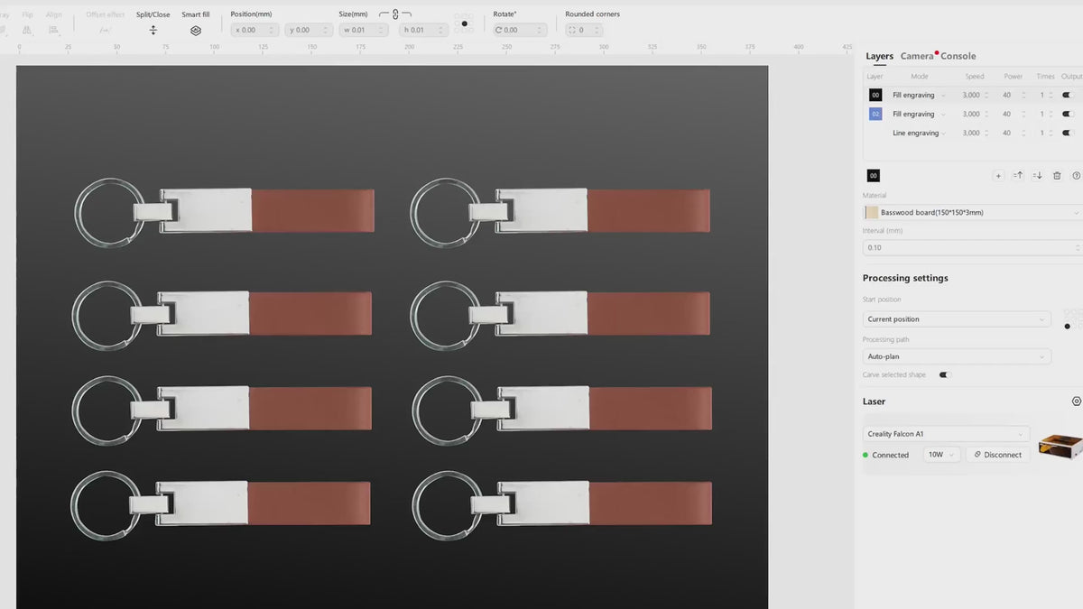Toggle output for layer 02

point(1068,114)
